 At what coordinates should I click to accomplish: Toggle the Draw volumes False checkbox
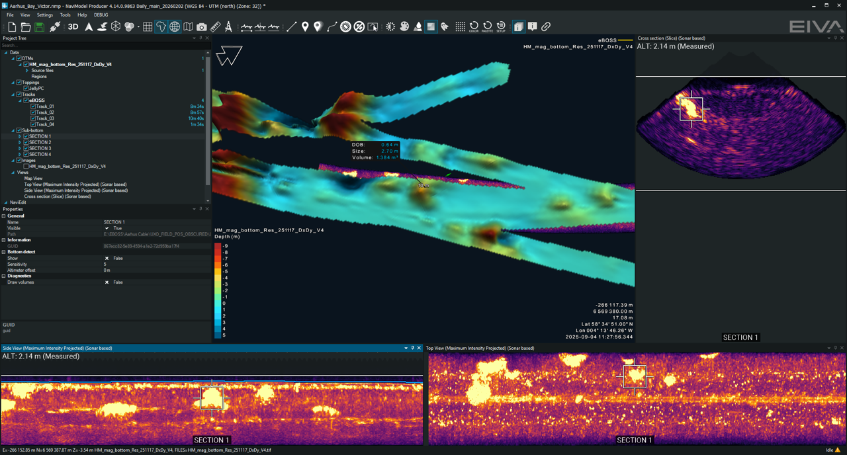pyautogui.click(x=107, y=282)
